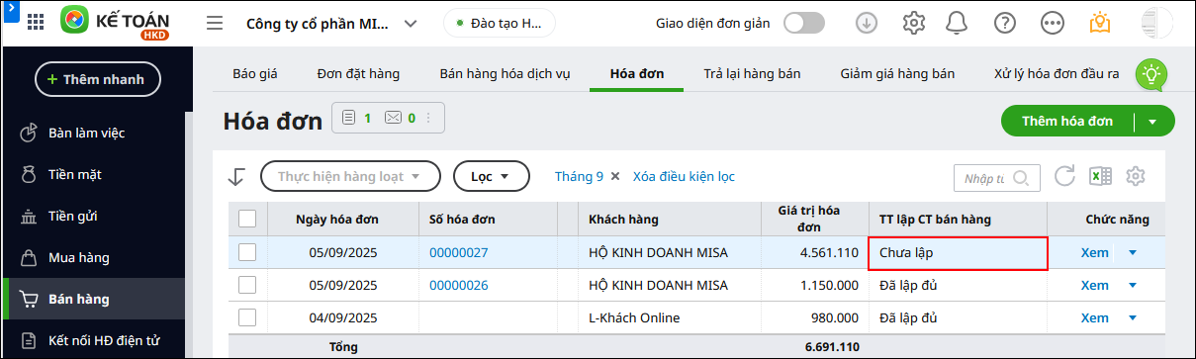Image resolution: width=1196 pixels, height=359 pixels.
Task: Open table column settings gear
Action: point(1136,177)
